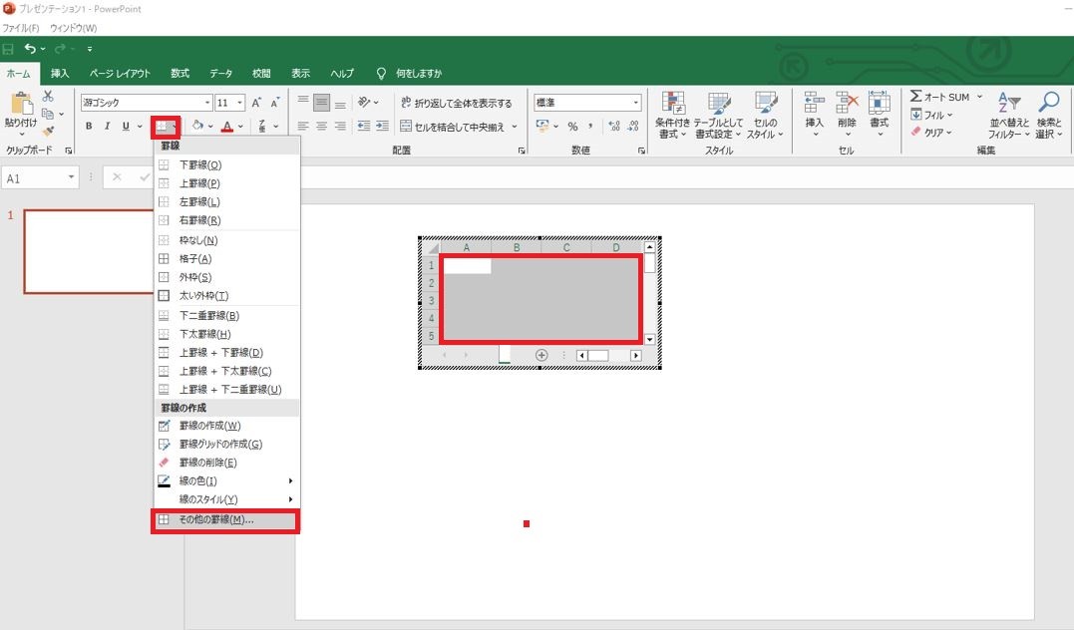Open Format as Table (テーブルとして書式設定)
Image resolution: width=1074 pixels, height=630 pixels.
click(x=718, y=115)
